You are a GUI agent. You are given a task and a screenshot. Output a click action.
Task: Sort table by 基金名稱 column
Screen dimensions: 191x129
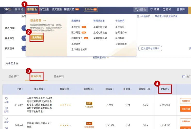point(39,89)
